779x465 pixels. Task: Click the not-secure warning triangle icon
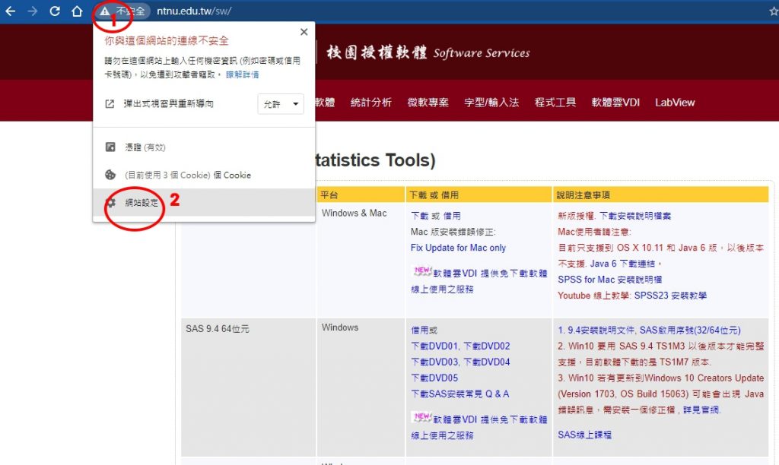tap(104, 11)
